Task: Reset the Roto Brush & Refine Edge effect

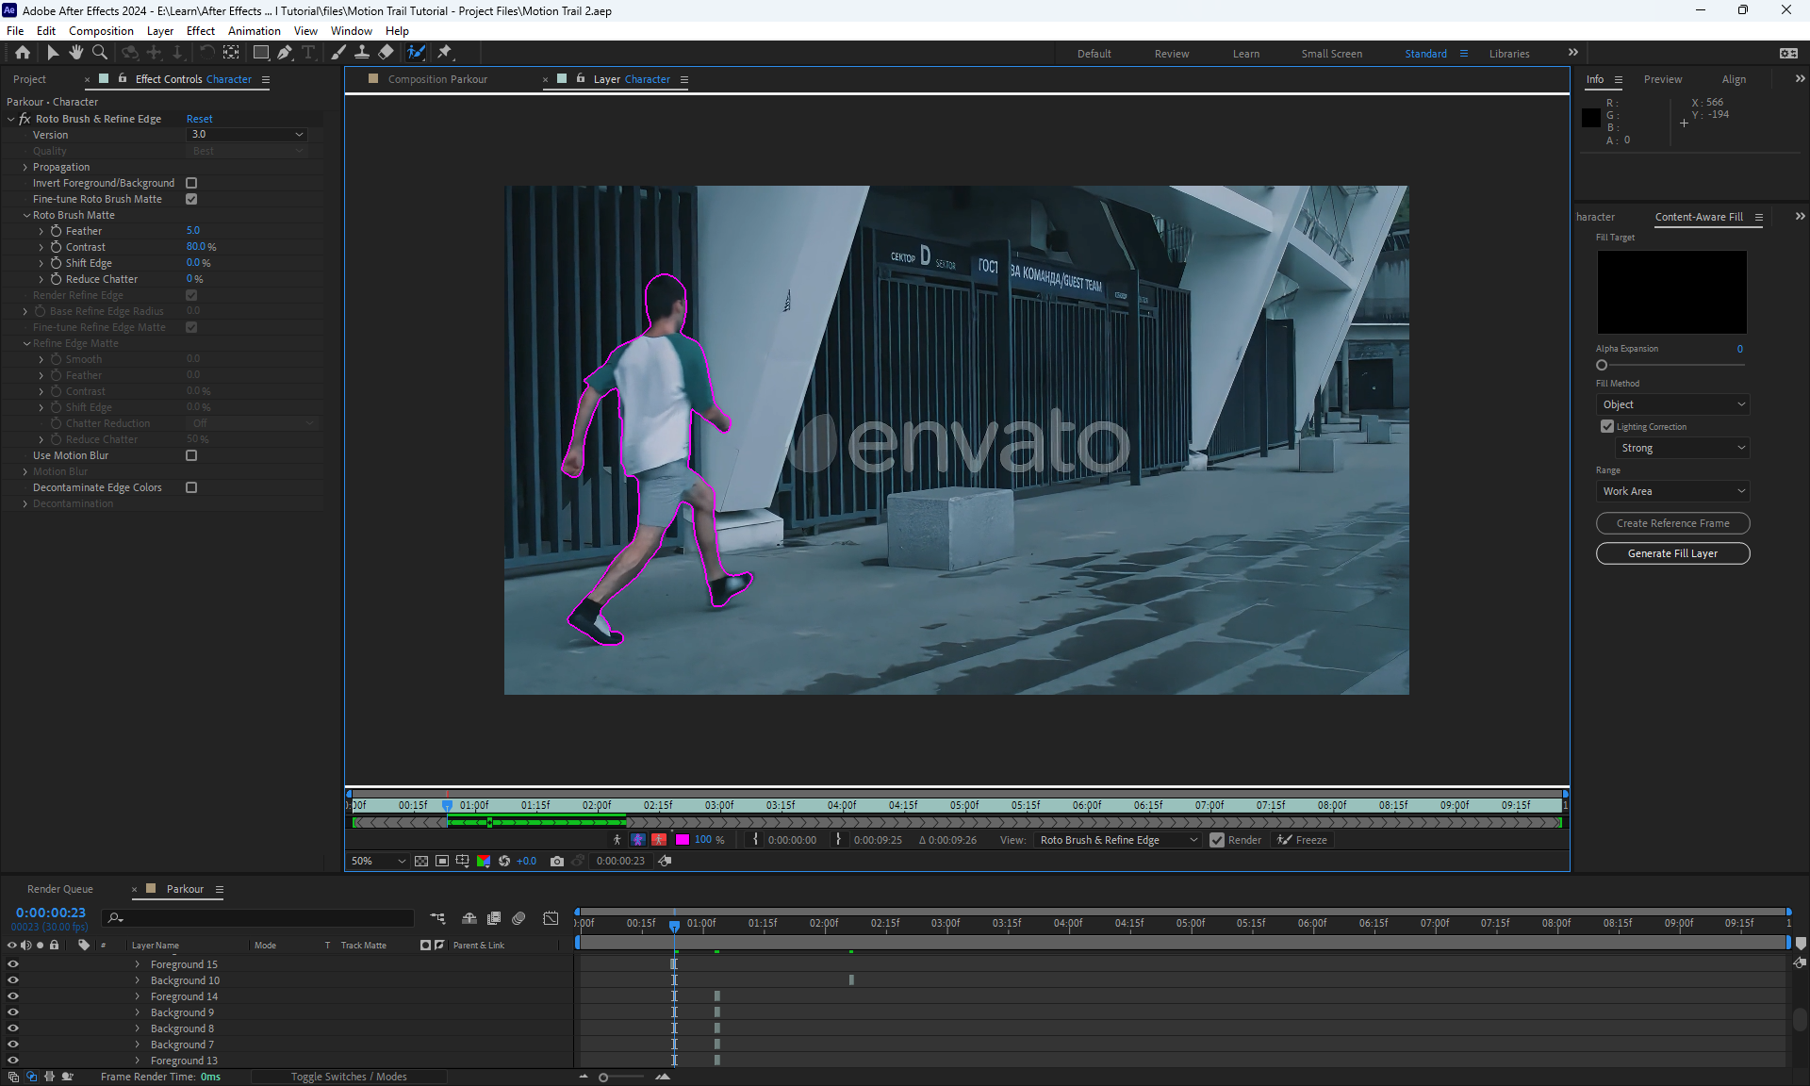Action: (x=199, y=119)
